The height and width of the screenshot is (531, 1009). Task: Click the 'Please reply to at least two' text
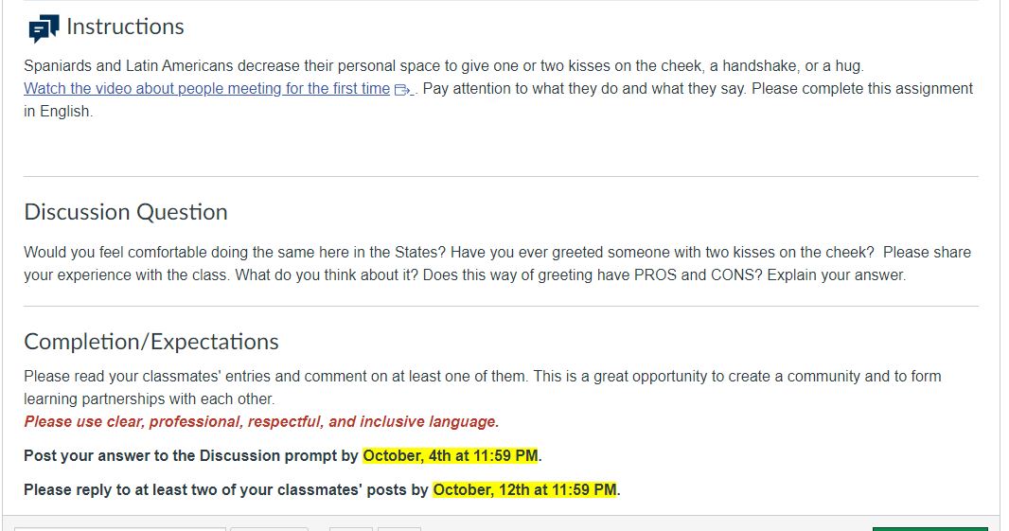(226, 489)
